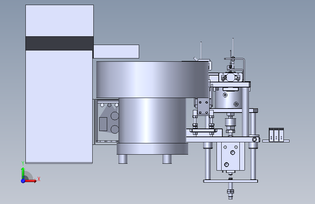Click the blue Z axis ball of triad

point(23,181)
